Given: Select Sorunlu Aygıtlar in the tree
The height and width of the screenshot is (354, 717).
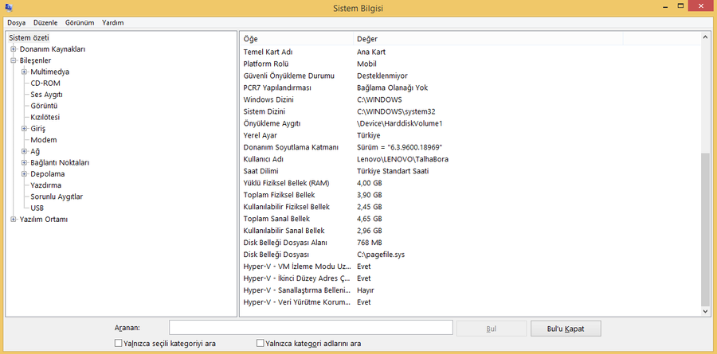Looking at the screenshot, I should click(57, 196).
